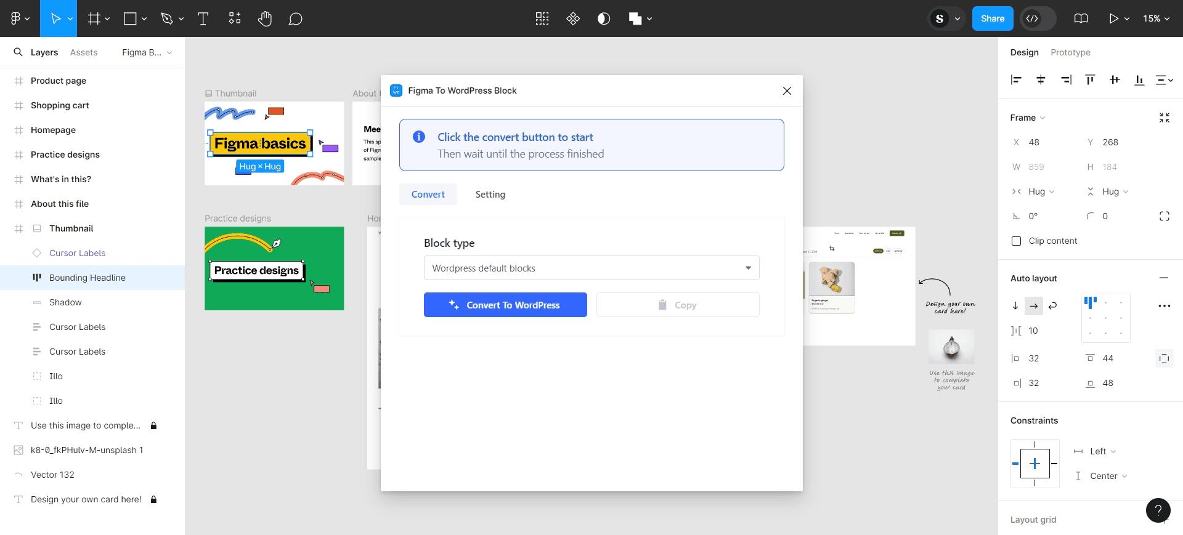
Task: Select the Frame tool
Action: (x=94, y=18)
